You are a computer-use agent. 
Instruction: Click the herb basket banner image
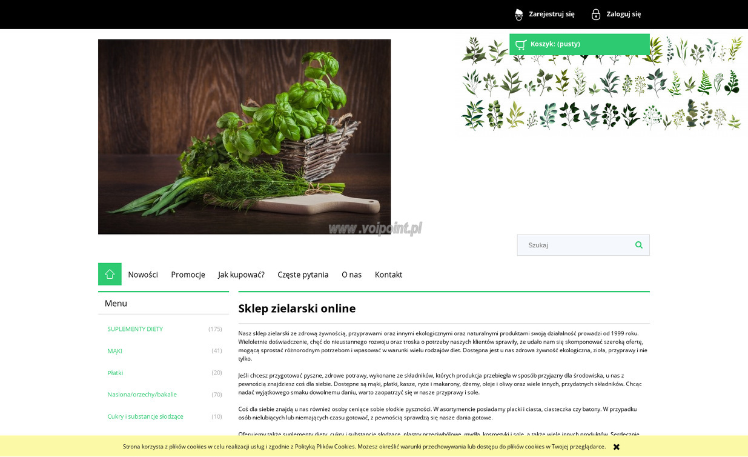click(244, 137)
